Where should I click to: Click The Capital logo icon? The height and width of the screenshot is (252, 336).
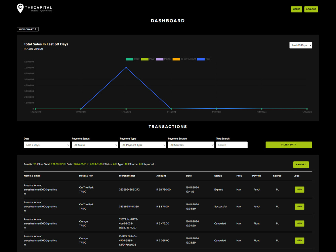[x=20, y=8]
